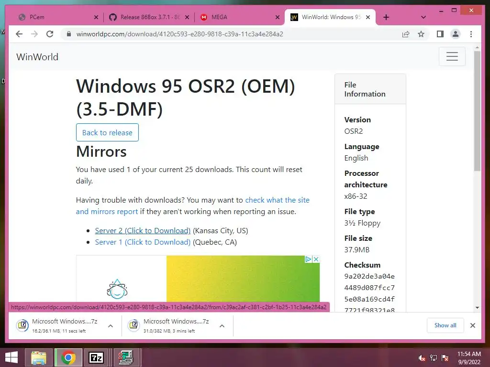
Task: Click Chrome icon in taskbar
Action: coord(68,357)
